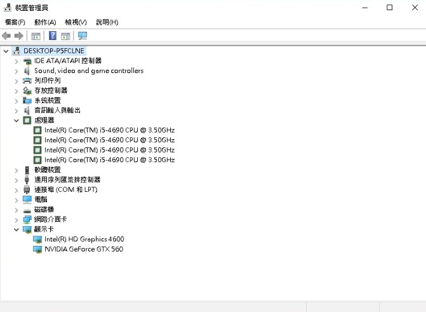Click the 軟體裝置 icon
This screenshot has height=312, width=426.
coord(27,170)
